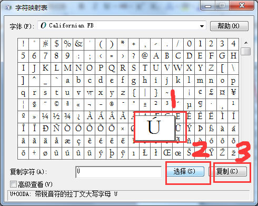Select the £ pound sign cell
Image resolution: width=258 pixels, height=206 pixels.
coord(211,92)
